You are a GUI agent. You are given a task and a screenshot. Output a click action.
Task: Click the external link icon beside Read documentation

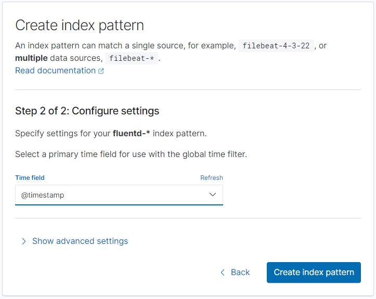point(101,71)
